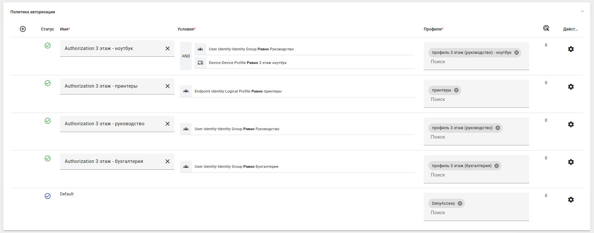The image size is (594, 233).
Task: Open gear settings for принтеры rule
Action: point(571,87)
